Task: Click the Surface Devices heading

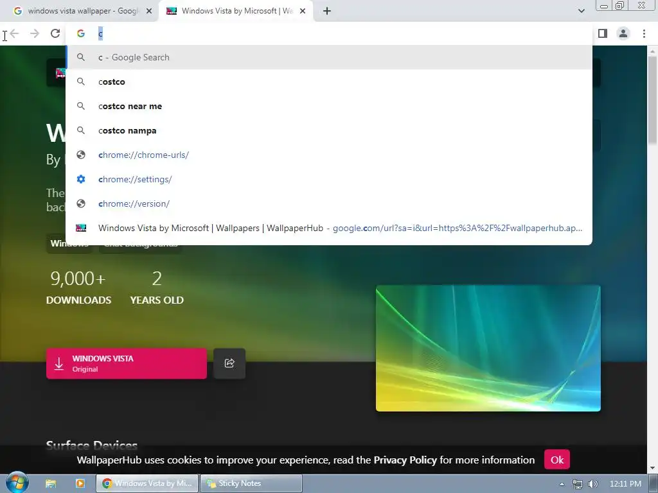Action: tap(91, 445)
